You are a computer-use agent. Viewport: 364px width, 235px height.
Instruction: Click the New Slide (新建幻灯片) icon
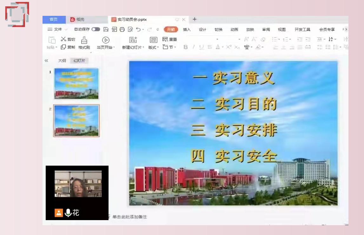pos(133,40)
